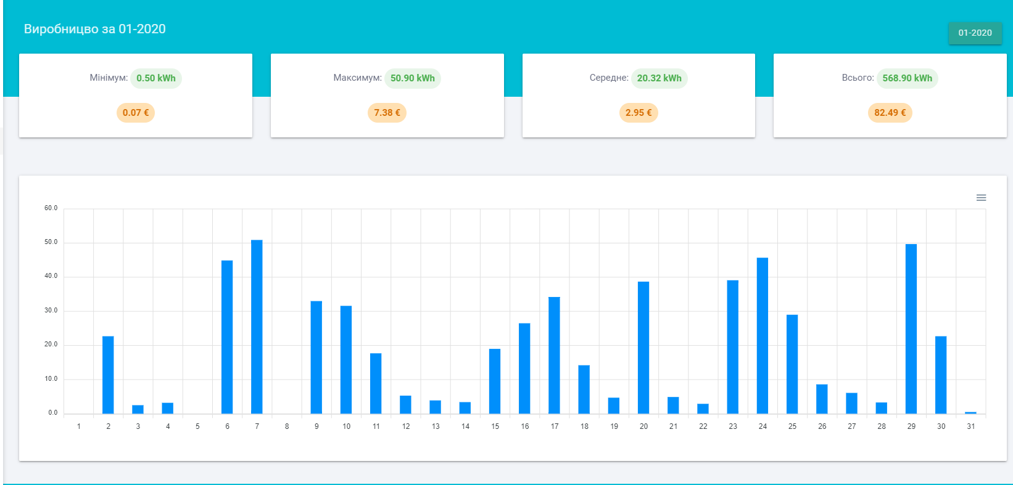Select the bar for day 17
Screen dimensions: 1013x485
554,355
